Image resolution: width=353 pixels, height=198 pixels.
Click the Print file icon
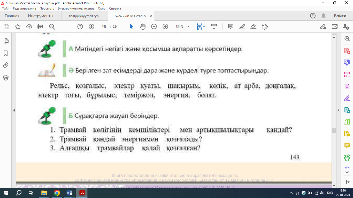[40, 27]
